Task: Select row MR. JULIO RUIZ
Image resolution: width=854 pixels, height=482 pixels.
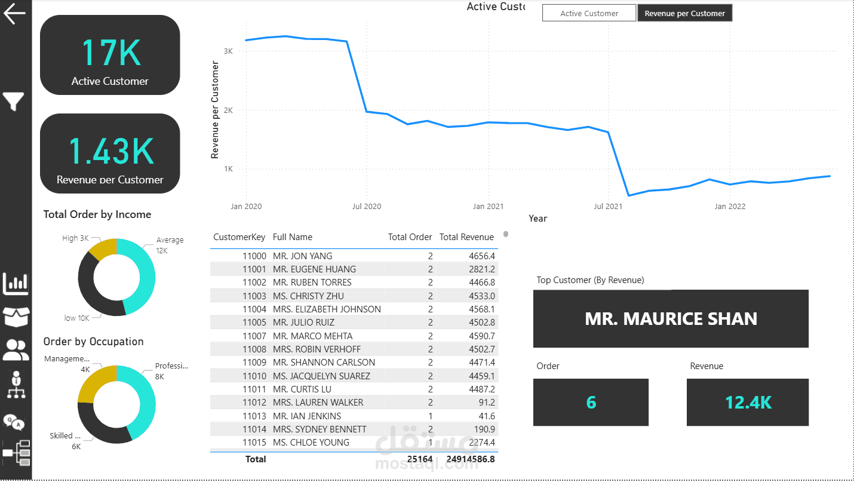Action: click(x=354, y=322)
